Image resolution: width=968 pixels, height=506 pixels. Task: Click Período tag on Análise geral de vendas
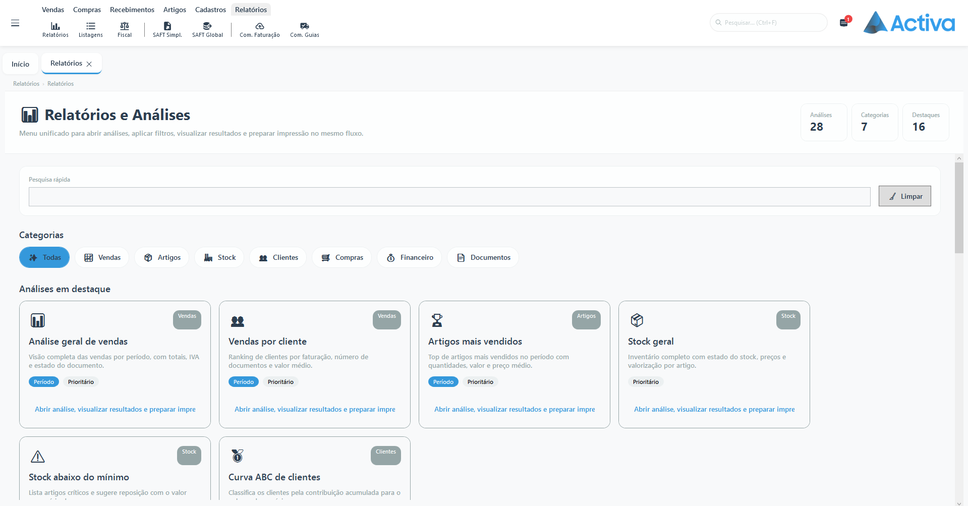coord(44,382)
